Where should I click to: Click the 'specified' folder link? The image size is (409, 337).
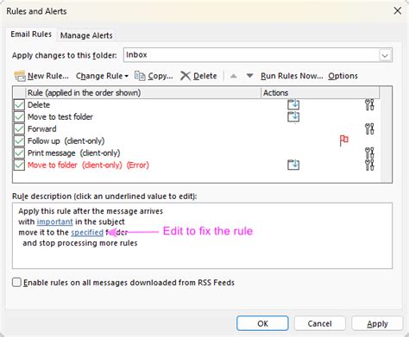[x=87, y=232]
